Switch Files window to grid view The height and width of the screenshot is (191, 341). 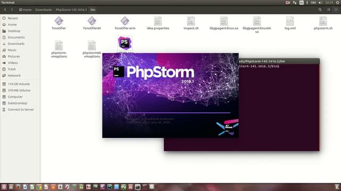(x=336, y=10)
